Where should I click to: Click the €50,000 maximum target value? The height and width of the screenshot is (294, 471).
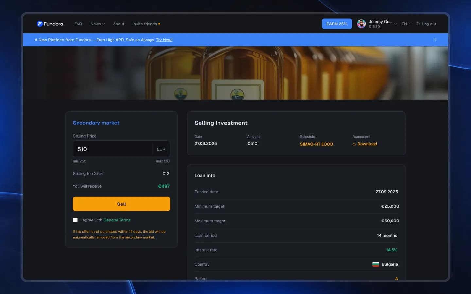390,221
